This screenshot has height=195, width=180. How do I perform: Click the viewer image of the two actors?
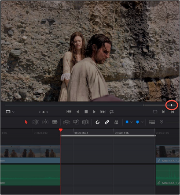click(90, 51)
